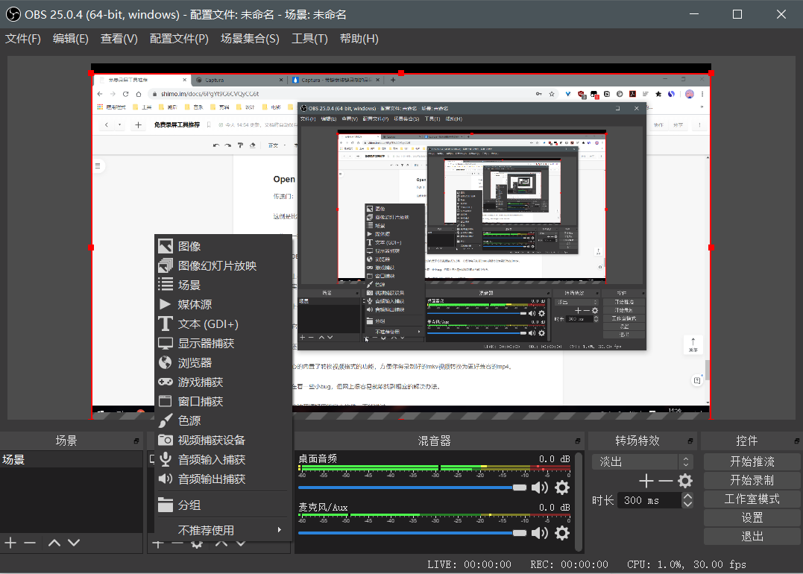Click the right-middle red selection handle
The width and height of the screenshot is (803, 574).
point(711,247)
